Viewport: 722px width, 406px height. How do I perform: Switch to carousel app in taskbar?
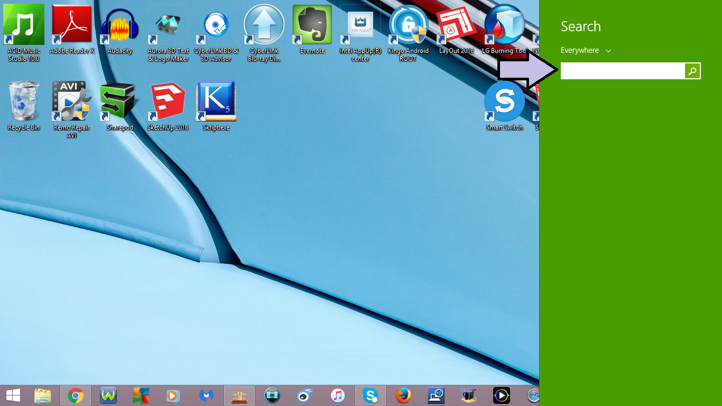point(239,395)
